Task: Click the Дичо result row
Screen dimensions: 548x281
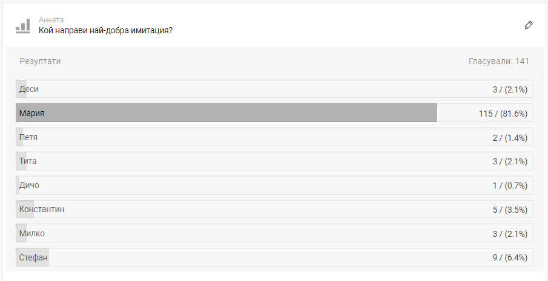Action: coord(274,185)
